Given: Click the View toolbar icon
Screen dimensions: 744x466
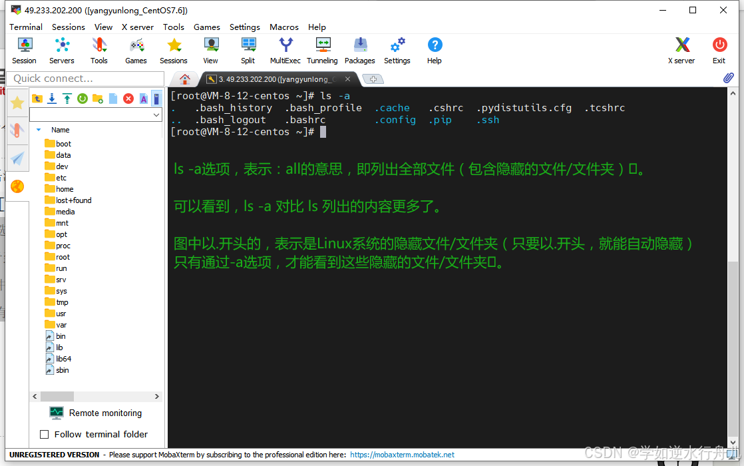Looking at the screenshot, I should click(x=211, y=51).
